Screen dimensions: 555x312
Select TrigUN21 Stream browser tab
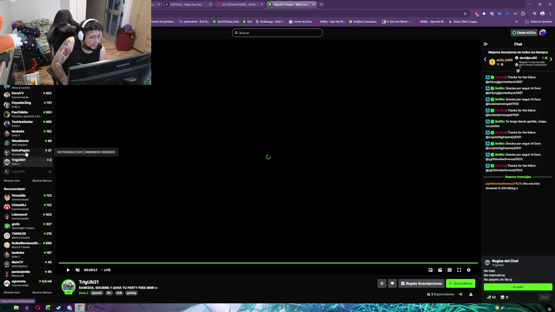(291, 4)
